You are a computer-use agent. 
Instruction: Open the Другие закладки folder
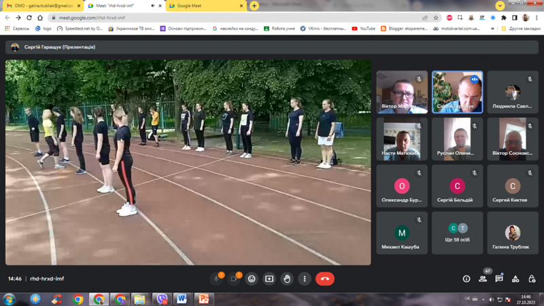pyautogui.click(x=521, y=29)
